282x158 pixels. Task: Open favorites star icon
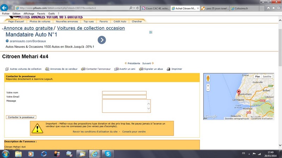click(274, 8)
